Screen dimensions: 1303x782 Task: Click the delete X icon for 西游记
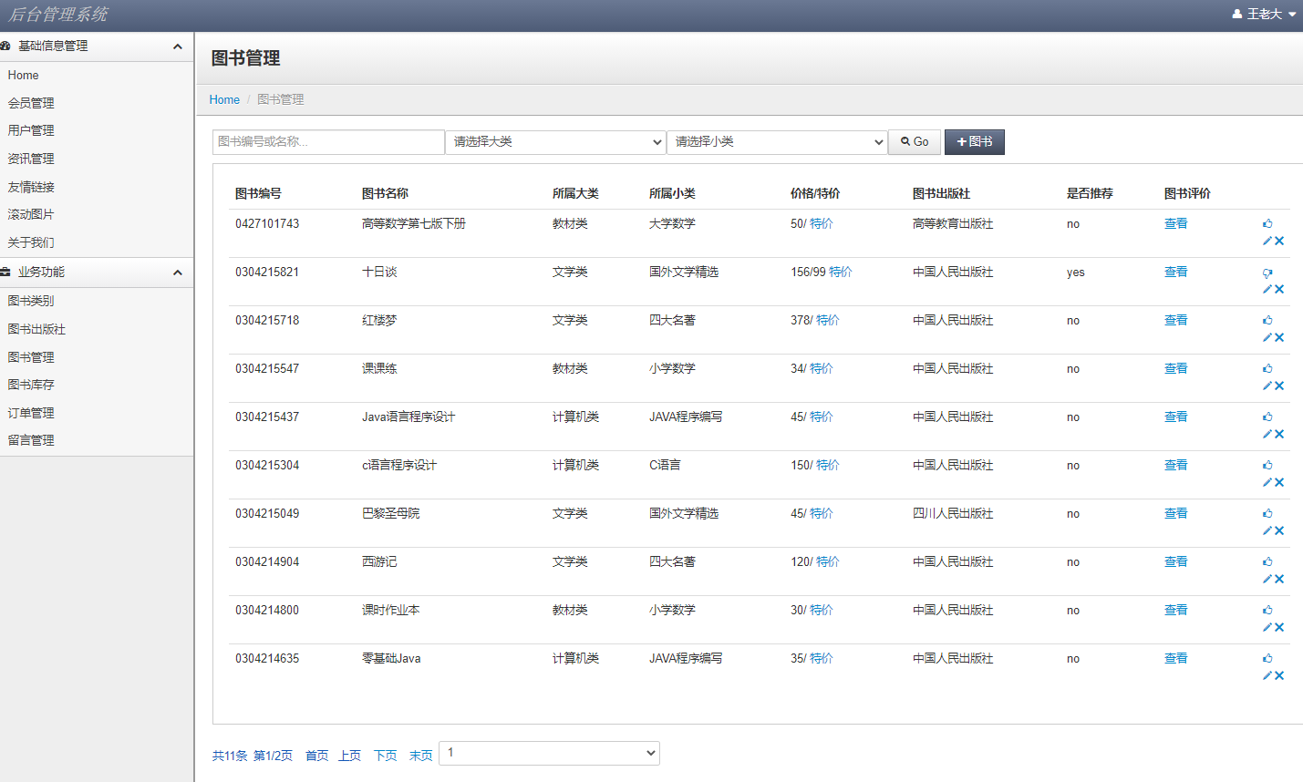pyautogui.click(x=1279, y=578)
